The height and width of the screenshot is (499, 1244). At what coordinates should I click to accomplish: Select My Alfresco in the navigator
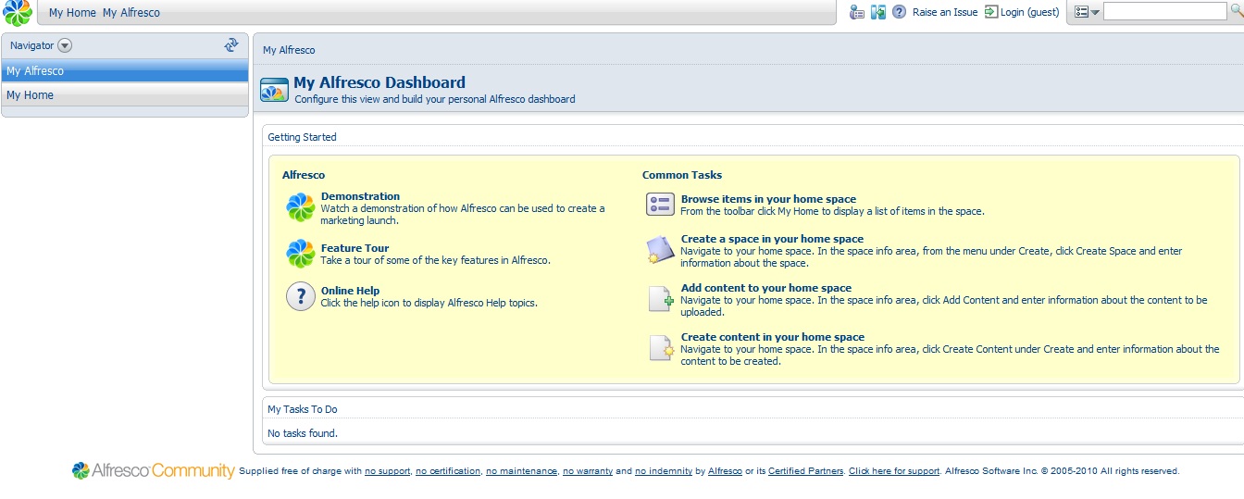click(x=125, y=71)
